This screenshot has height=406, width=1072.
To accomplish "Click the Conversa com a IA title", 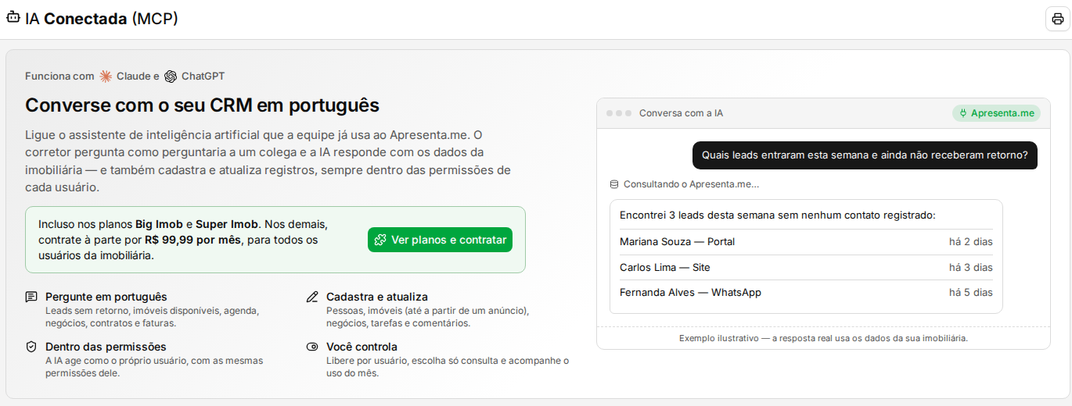I will pos(681,113).
